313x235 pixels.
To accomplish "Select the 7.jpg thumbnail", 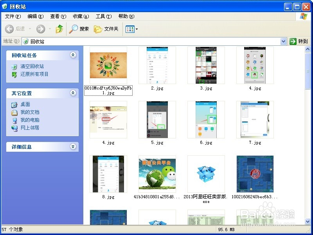I will coord(255,120).
